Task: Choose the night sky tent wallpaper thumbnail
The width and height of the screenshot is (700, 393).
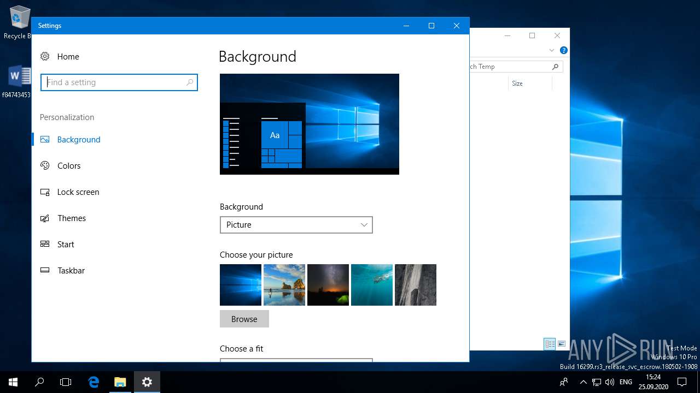Action: tap(328, 285)
